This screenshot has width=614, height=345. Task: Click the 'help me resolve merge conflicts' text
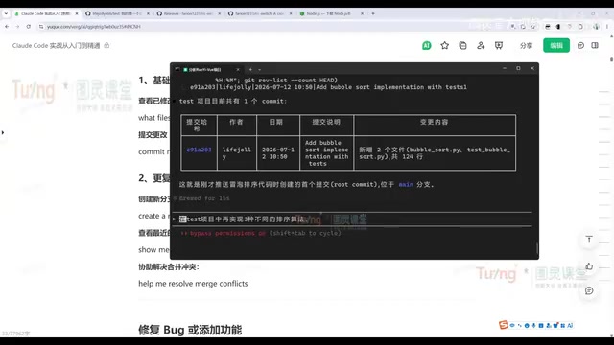[193, 284]
